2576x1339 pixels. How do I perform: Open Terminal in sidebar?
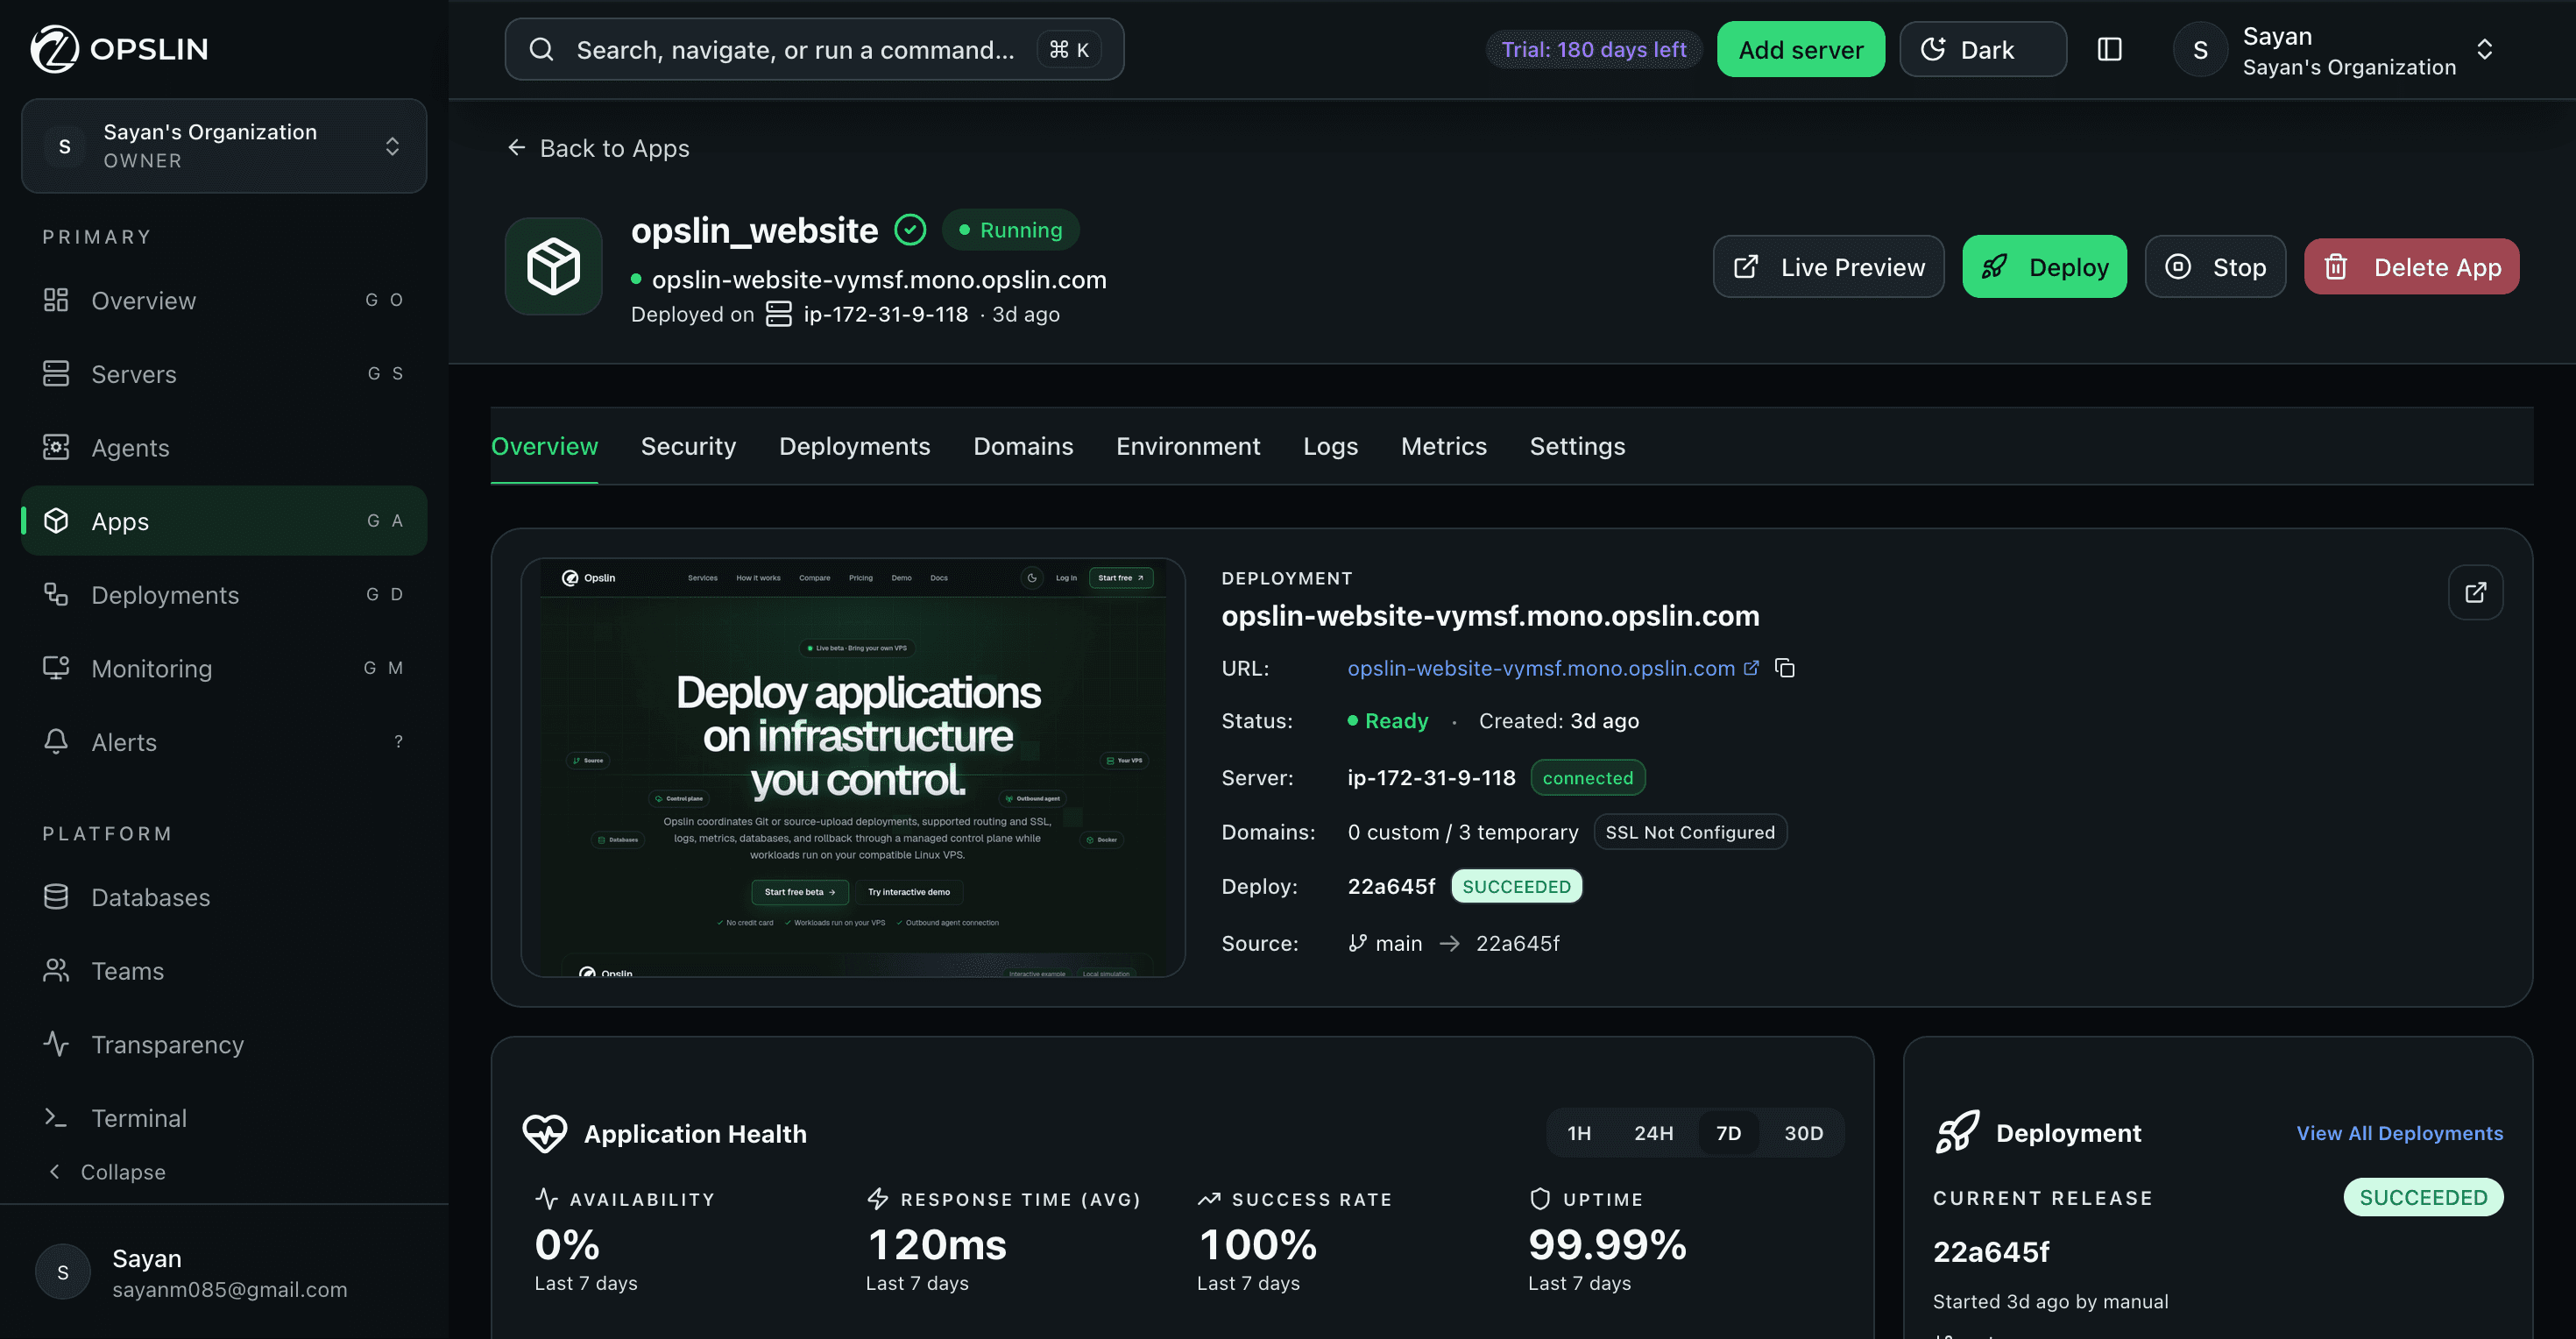pos(223,1118)
